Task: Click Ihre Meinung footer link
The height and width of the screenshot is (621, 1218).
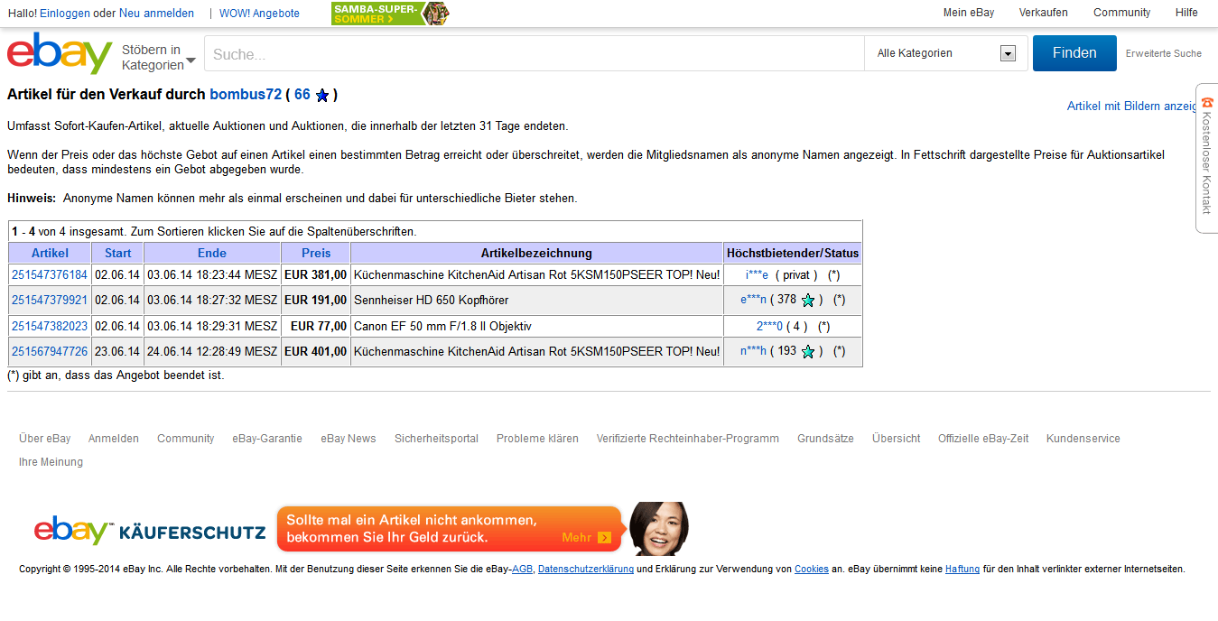Action: [x=51, y=462]
